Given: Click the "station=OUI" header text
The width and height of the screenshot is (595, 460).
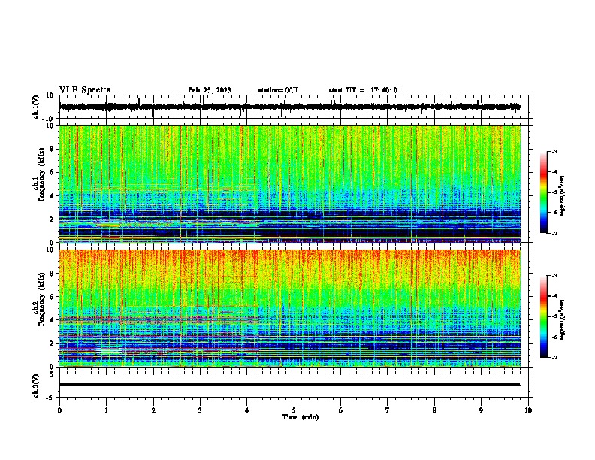Looking at the screenshot, I should [278, 90].
